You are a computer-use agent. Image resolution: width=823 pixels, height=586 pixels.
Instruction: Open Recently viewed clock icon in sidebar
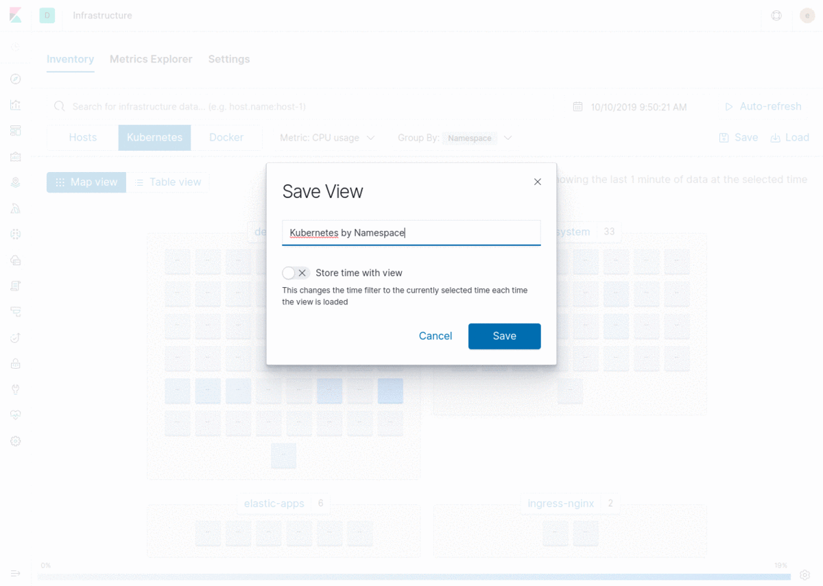tap(16, 47)
